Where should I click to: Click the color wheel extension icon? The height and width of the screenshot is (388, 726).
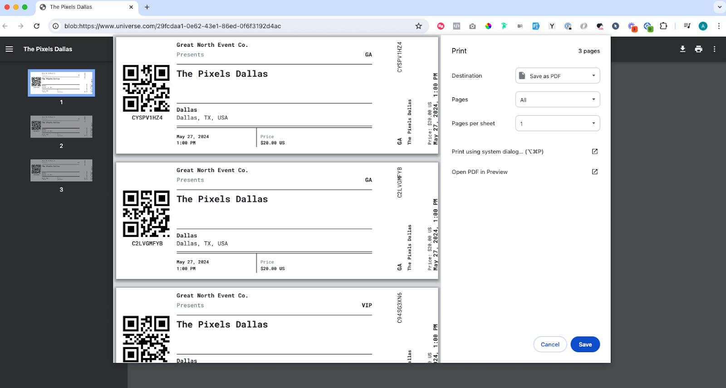(x=488, y=26)
